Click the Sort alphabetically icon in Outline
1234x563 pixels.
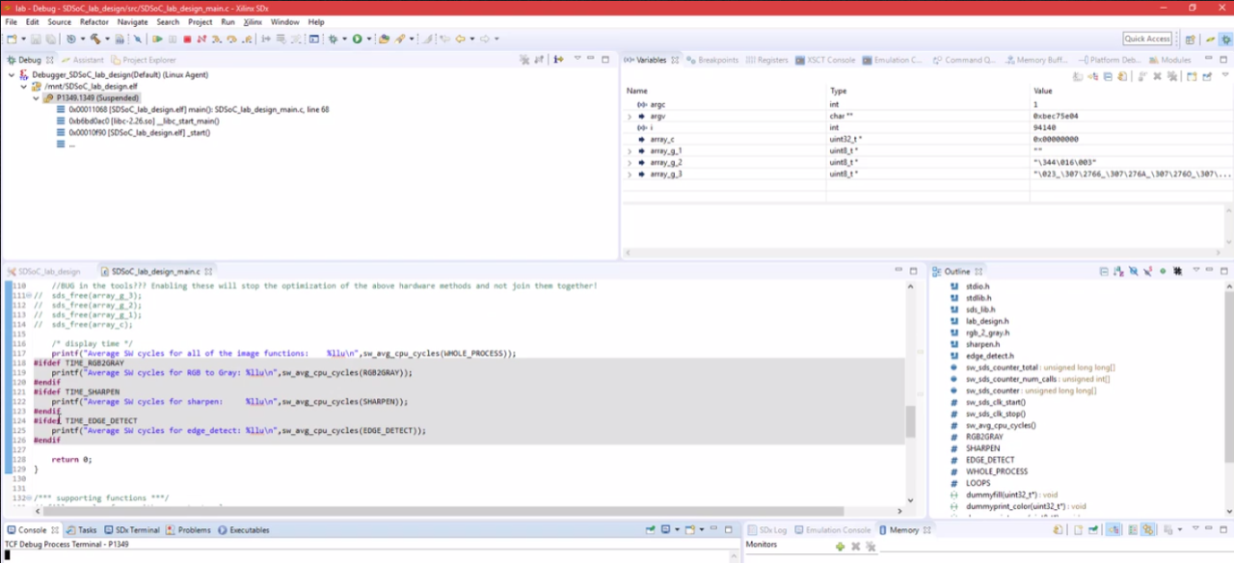click(x=1119, y=271)
